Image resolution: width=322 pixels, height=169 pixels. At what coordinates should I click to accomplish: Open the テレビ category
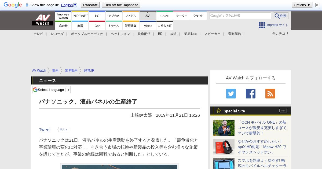point(38,34)
